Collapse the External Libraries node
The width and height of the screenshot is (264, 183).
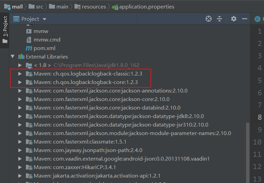pos(13,56)
